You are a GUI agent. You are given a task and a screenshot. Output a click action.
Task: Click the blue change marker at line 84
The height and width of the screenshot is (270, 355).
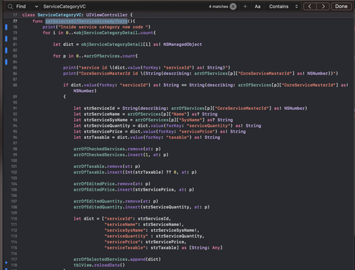tap(6, 62)
